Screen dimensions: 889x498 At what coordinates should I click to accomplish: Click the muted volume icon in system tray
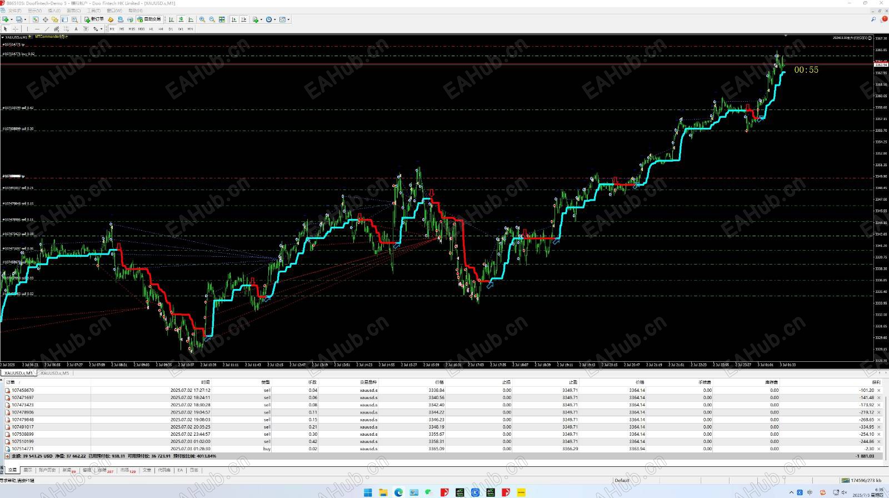coord(844,492)
